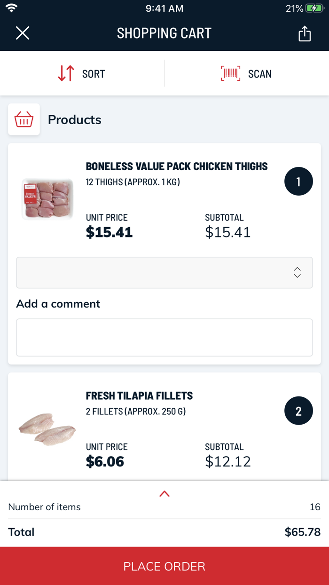Tap the barcode scan icon
The image size is (329, 585).
(x=230, y=74)
